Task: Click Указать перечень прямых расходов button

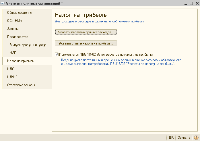Action: tap(86, 32)
